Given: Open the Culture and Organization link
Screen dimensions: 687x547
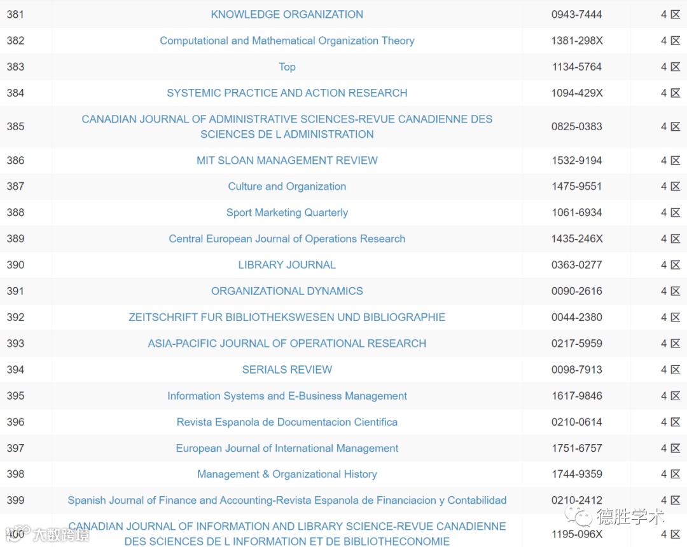Looking at the screenshot, I should point(287,186).
